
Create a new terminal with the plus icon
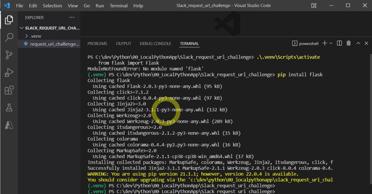tap(325, 43)
